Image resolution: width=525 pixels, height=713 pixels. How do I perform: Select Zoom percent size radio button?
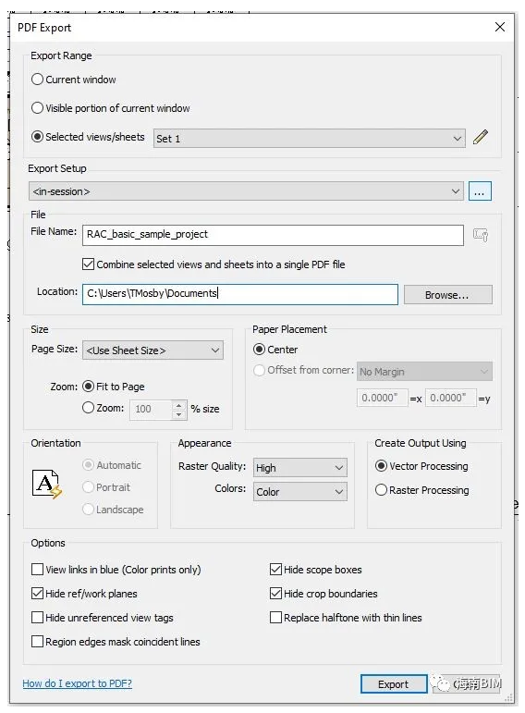pos(88,408)
